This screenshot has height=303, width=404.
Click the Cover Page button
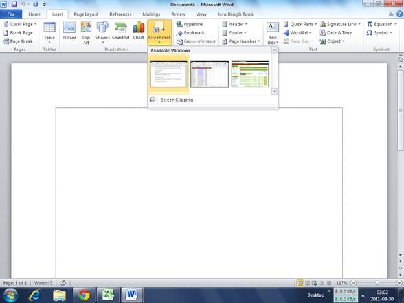pos(21,24)
